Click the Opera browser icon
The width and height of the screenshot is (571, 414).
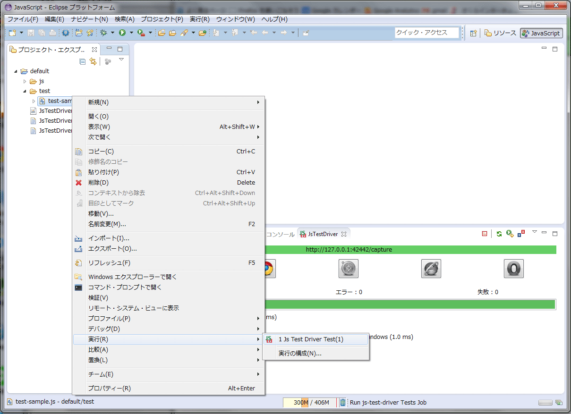(514, 269)
